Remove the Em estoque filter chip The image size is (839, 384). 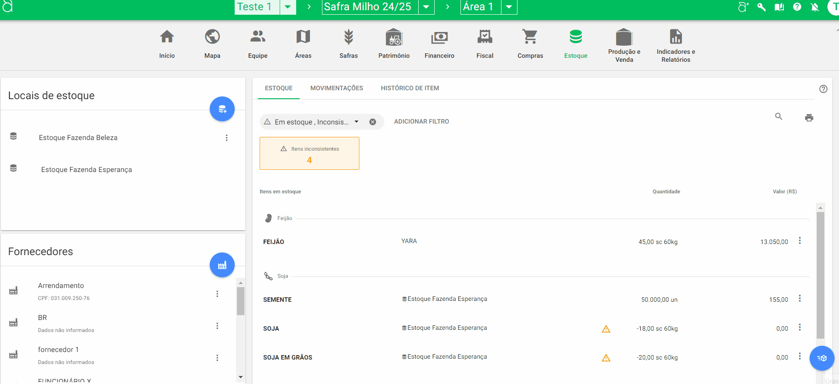[373, 122]
